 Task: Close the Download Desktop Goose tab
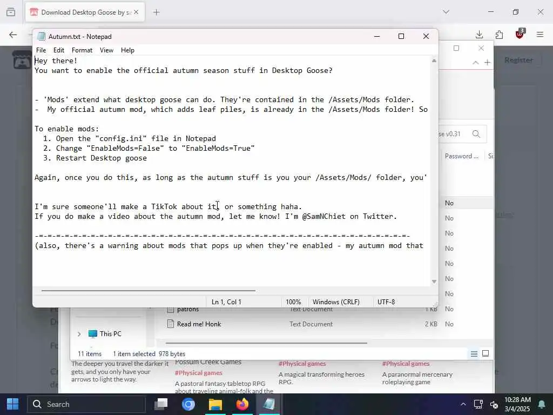(136, 12)
